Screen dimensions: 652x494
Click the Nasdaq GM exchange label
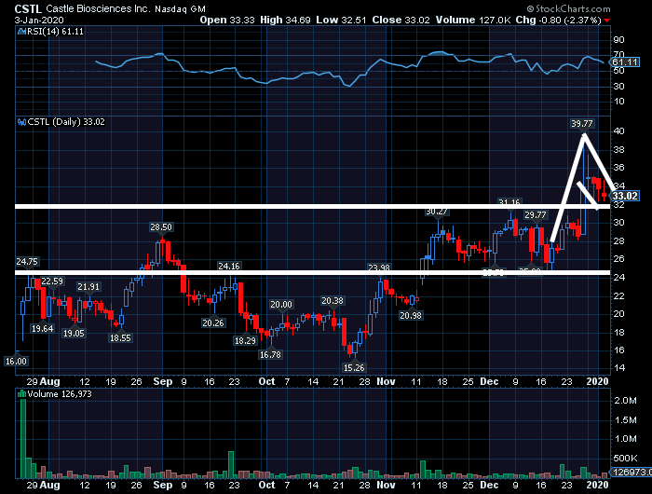pyautogui.click(x=180, y=9)
